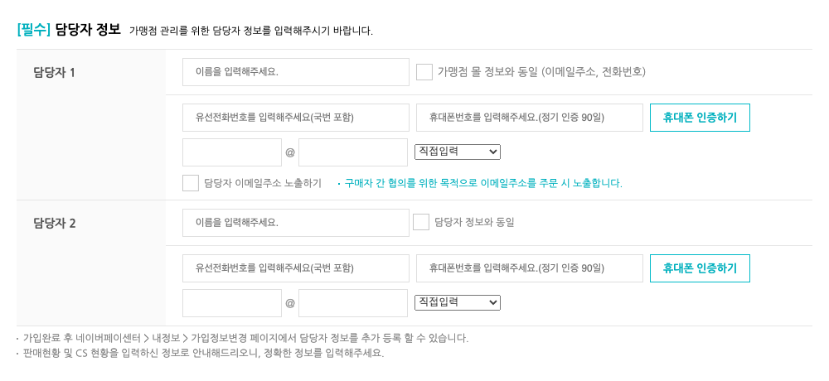Image resolution: width=829 pixels, height=381 pixels.
Task: Click the 담당자 2 row label
Action: 55,224
